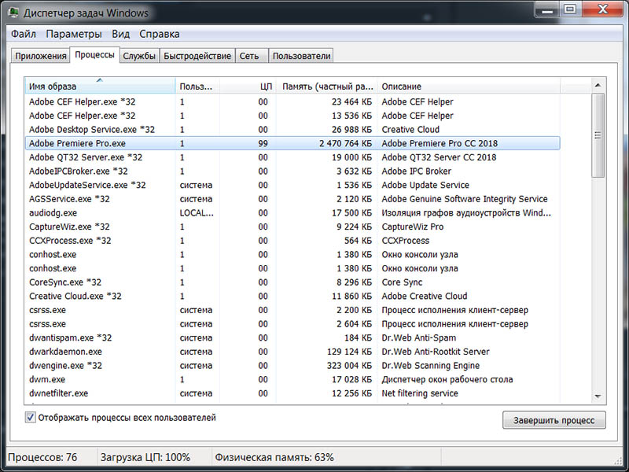Click the Creative Cloud description cell

(x=410, y=129)
